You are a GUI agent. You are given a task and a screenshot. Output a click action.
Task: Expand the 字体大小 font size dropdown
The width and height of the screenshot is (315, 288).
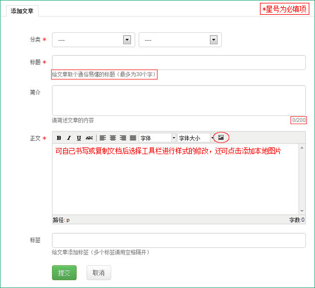pos(196,138)
